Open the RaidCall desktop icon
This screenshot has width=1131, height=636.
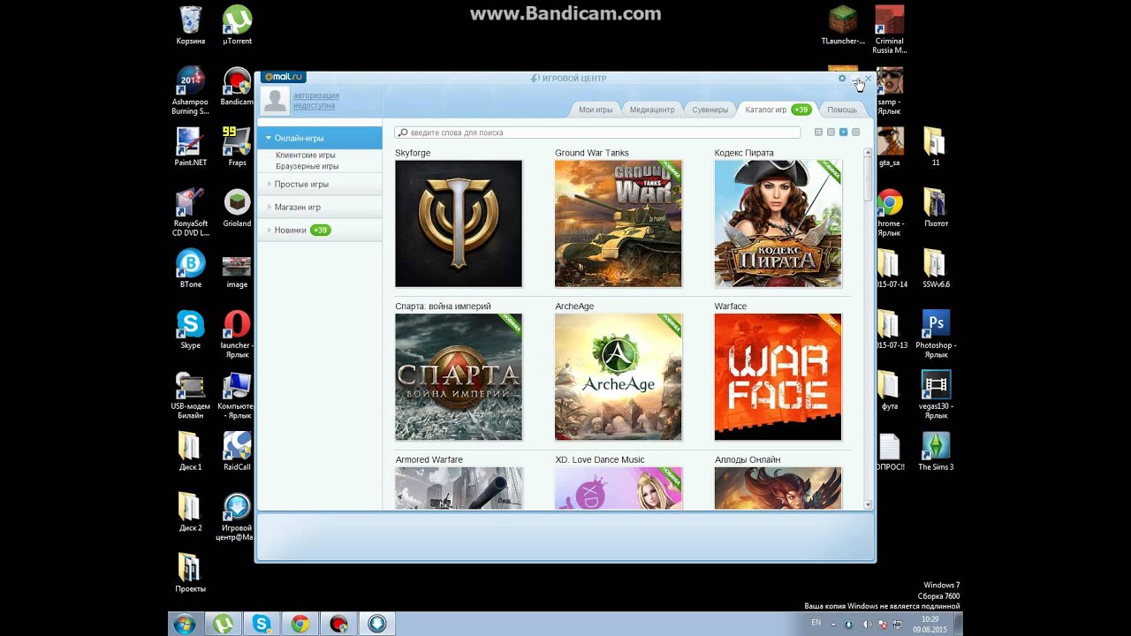pos(237,451)
